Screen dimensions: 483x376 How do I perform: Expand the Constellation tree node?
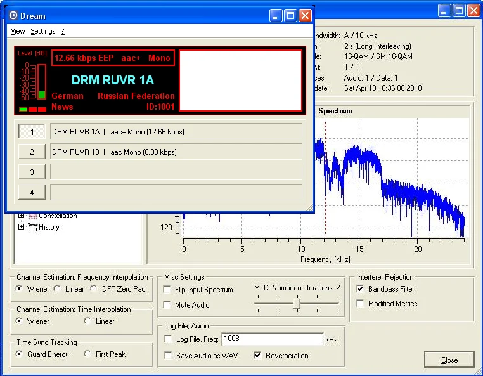21,216
